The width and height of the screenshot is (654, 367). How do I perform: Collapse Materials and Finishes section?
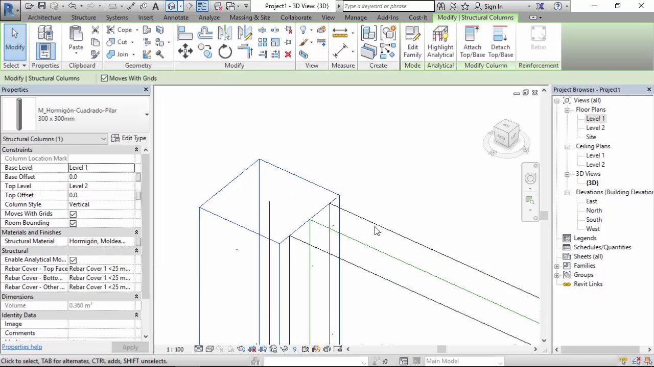coord(136,232)
